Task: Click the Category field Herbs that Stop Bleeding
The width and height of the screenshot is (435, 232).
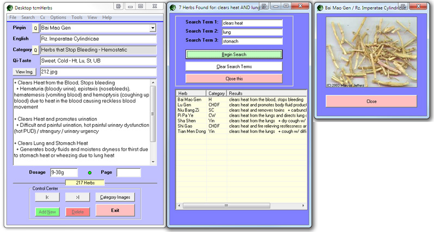Action: coord(98,50)
